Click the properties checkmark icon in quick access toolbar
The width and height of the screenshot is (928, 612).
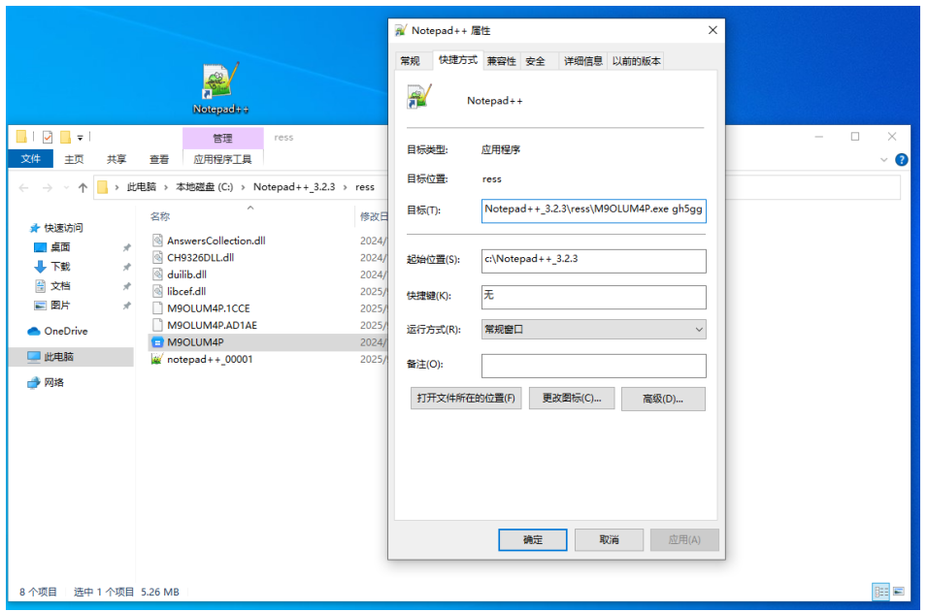(47, 137)
